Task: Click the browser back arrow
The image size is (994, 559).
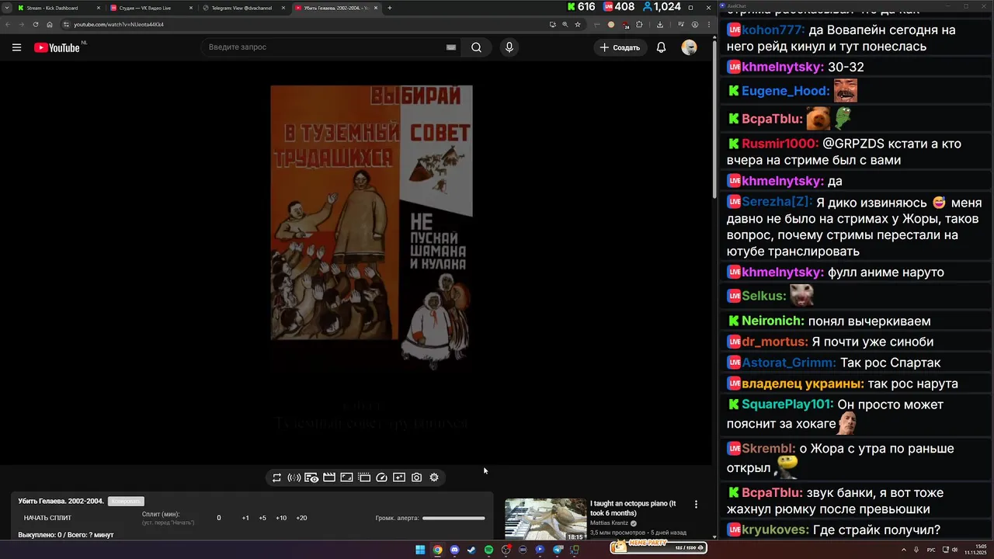Action: (x=8, y=24)
